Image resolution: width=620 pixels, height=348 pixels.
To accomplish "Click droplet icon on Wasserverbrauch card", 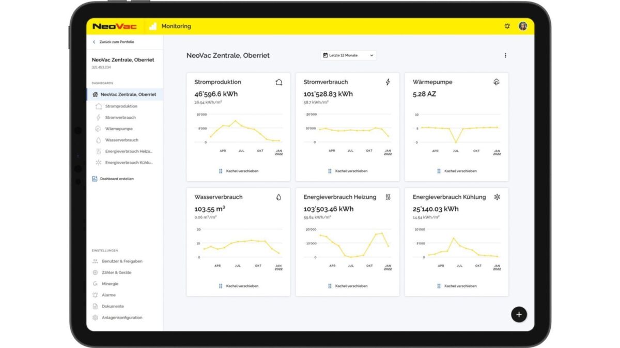I will click(x=278, y=197).
